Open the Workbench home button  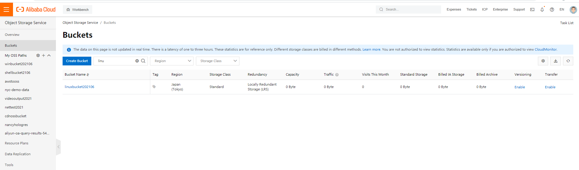pos(77,10)
